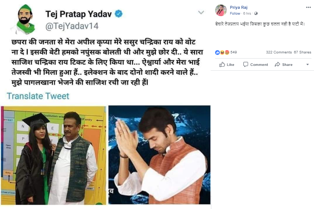Click the public globe privacy icon
This screenshot has width=314, height=209.
256,14
